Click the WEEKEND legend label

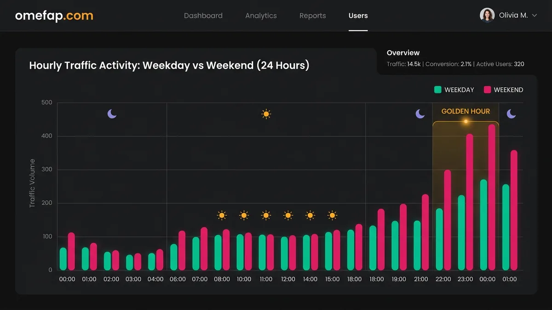(x=508, y=90)
